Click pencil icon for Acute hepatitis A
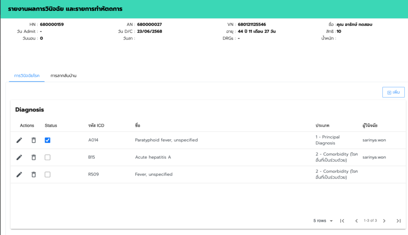This screenshot has height=235, width=408. pyautogui.click(x=19, y=157)
